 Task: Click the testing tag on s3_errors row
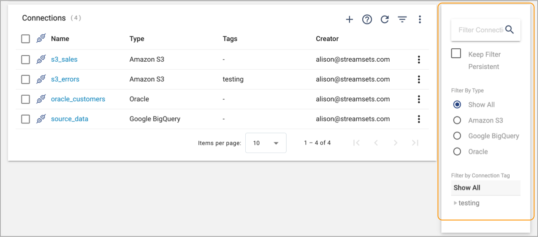tap(233, 79)
